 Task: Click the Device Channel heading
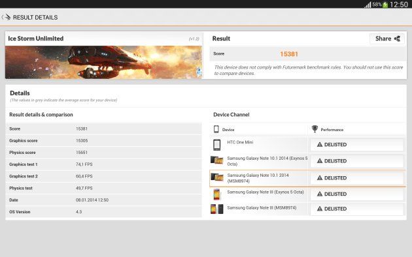point(232,115)
